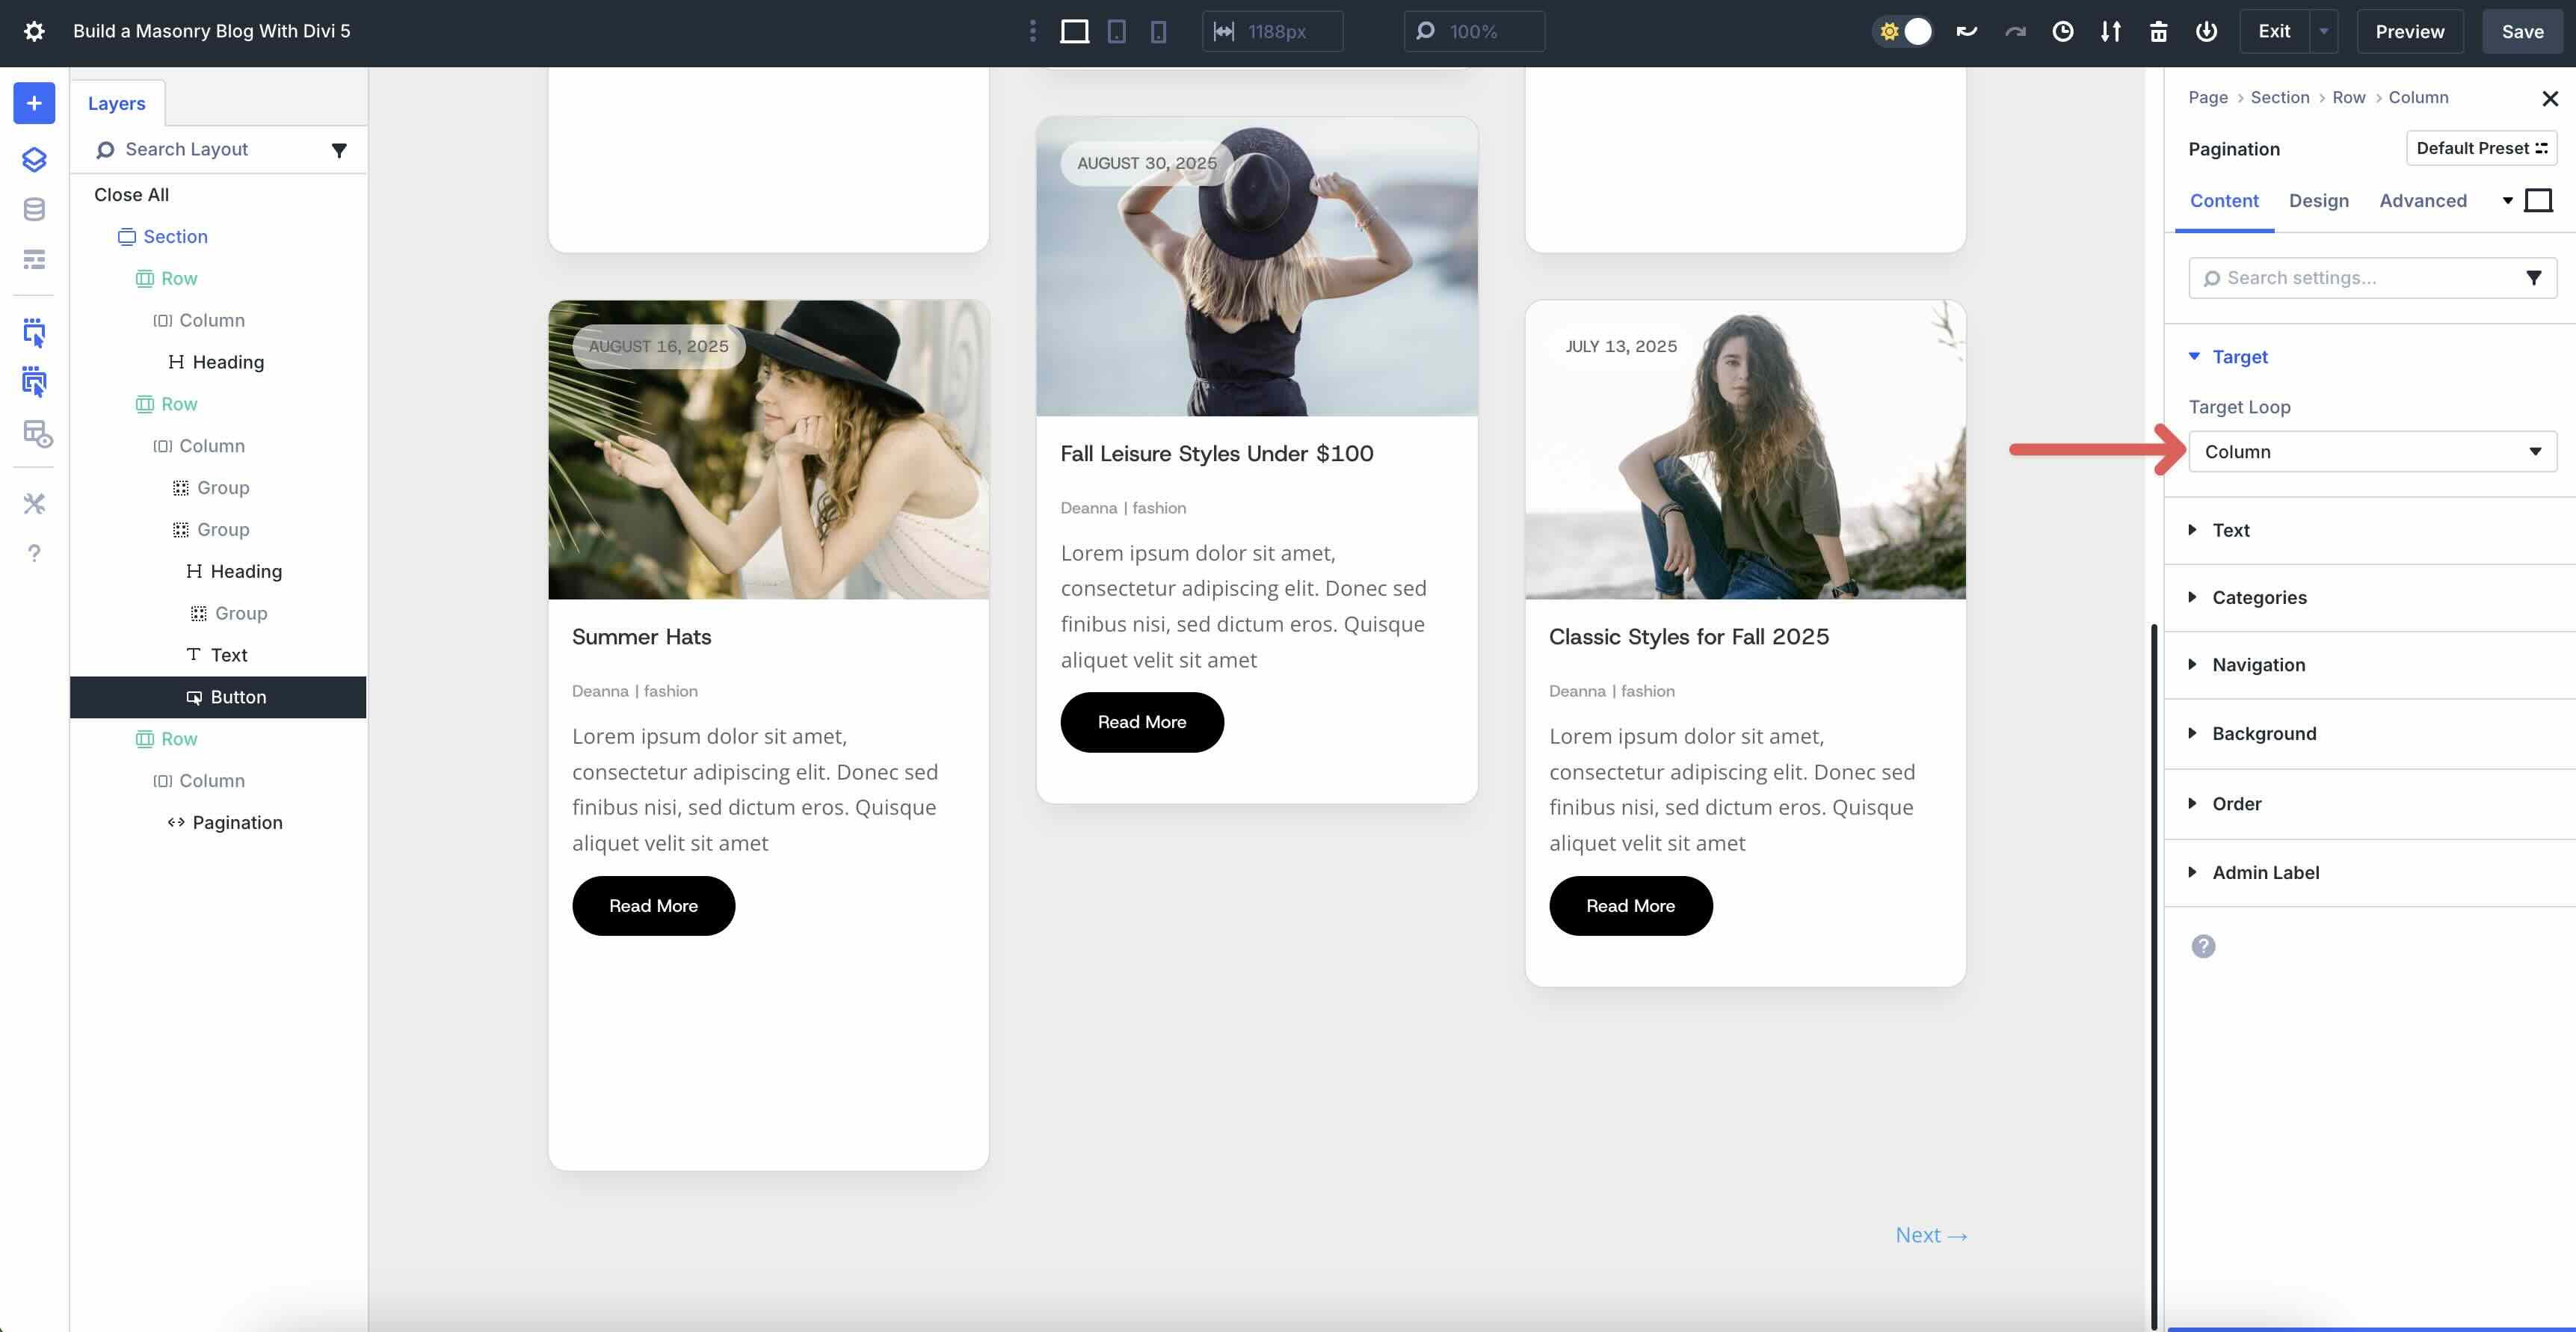This screenshot has width=2576, height=1332.
Task: Open the Layers panel icon in left sidebar
Action: pos(34,159)
